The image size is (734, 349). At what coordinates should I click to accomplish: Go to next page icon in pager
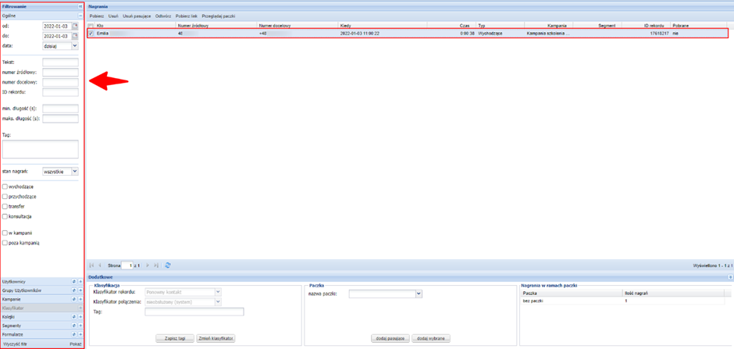coord(148,265)
